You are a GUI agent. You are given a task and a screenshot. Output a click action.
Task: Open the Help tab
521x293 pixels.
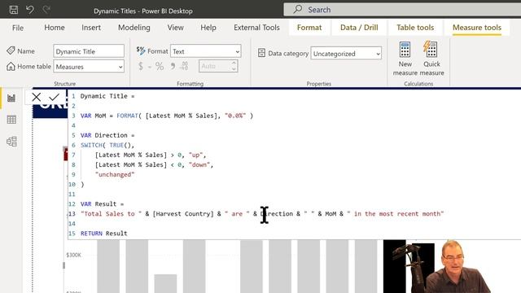[x=208, y=28]
